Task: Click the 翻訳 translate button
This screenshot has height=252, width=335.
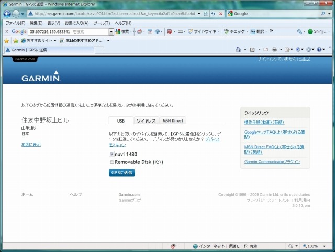Action: click(259, 31)
